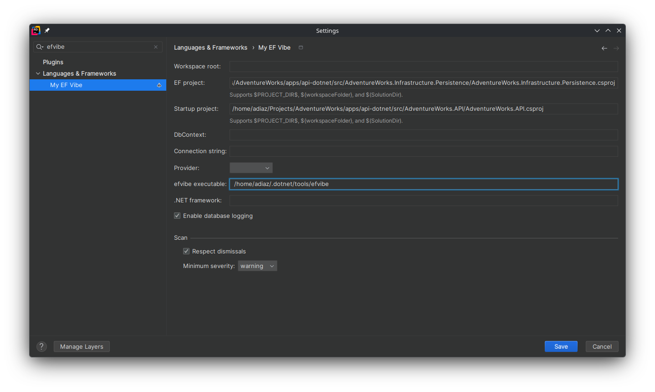The image size is (655, 392).
Task: Focus the efvibe executable field
Action: click(424, 184)
